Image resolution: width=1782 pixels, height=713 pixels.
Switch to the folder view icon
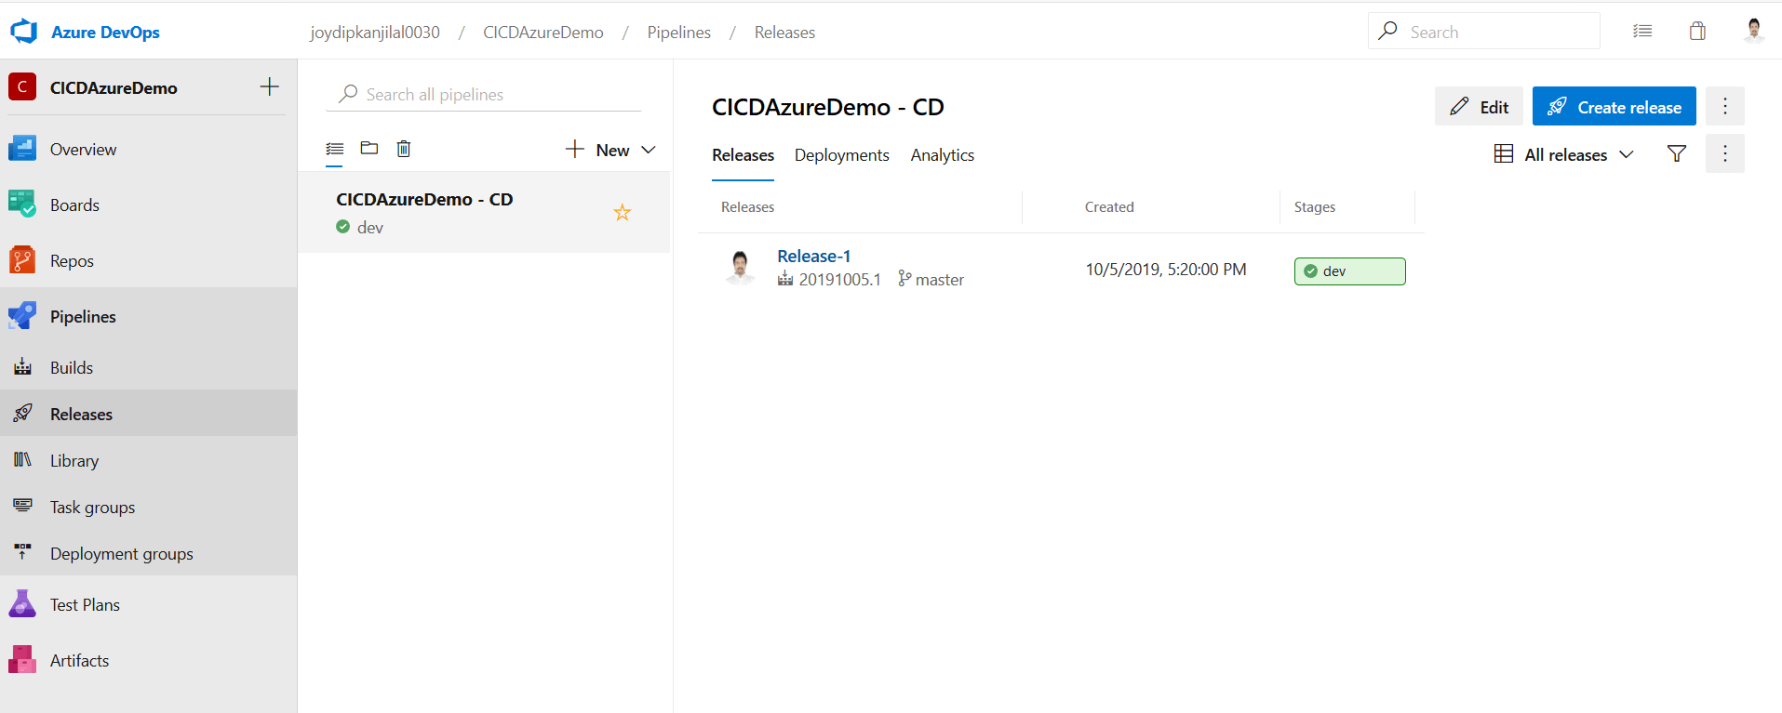tap(369, 148)
